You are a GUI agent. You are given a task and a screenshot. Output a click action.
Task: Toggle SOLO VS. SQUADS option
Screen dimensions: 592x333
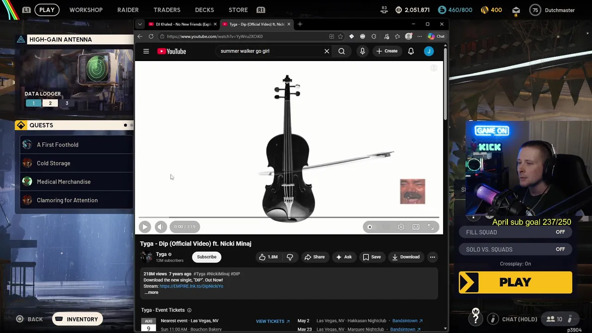point(516,249)
